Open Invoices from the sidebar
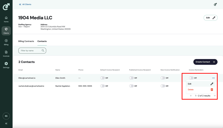 6,54
